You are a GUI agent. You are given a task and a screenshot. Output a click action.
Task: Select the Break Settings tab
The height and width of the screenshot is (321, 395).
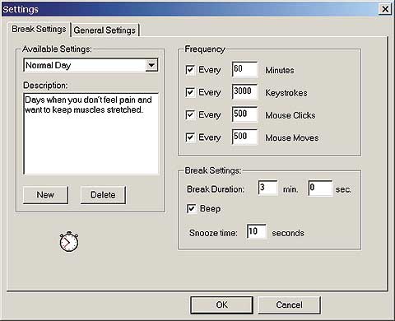pos(39,29)
